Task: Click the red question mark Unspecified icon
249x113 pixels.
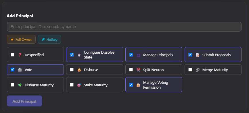Action: 20,55
